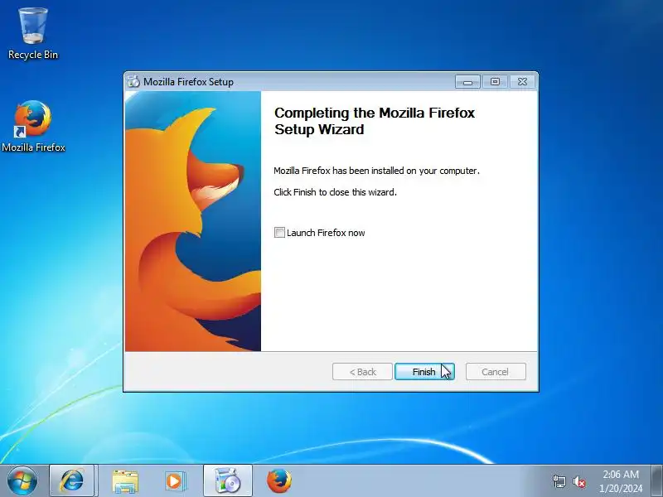Select the Mozilla Firefox desktop shortcut
Viewport: 663px width, 497px height.
33,126
